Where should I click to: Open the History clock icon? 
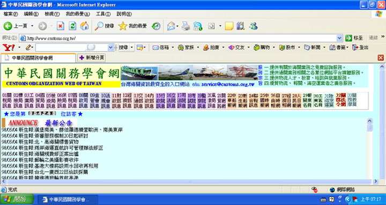(156, 26)
